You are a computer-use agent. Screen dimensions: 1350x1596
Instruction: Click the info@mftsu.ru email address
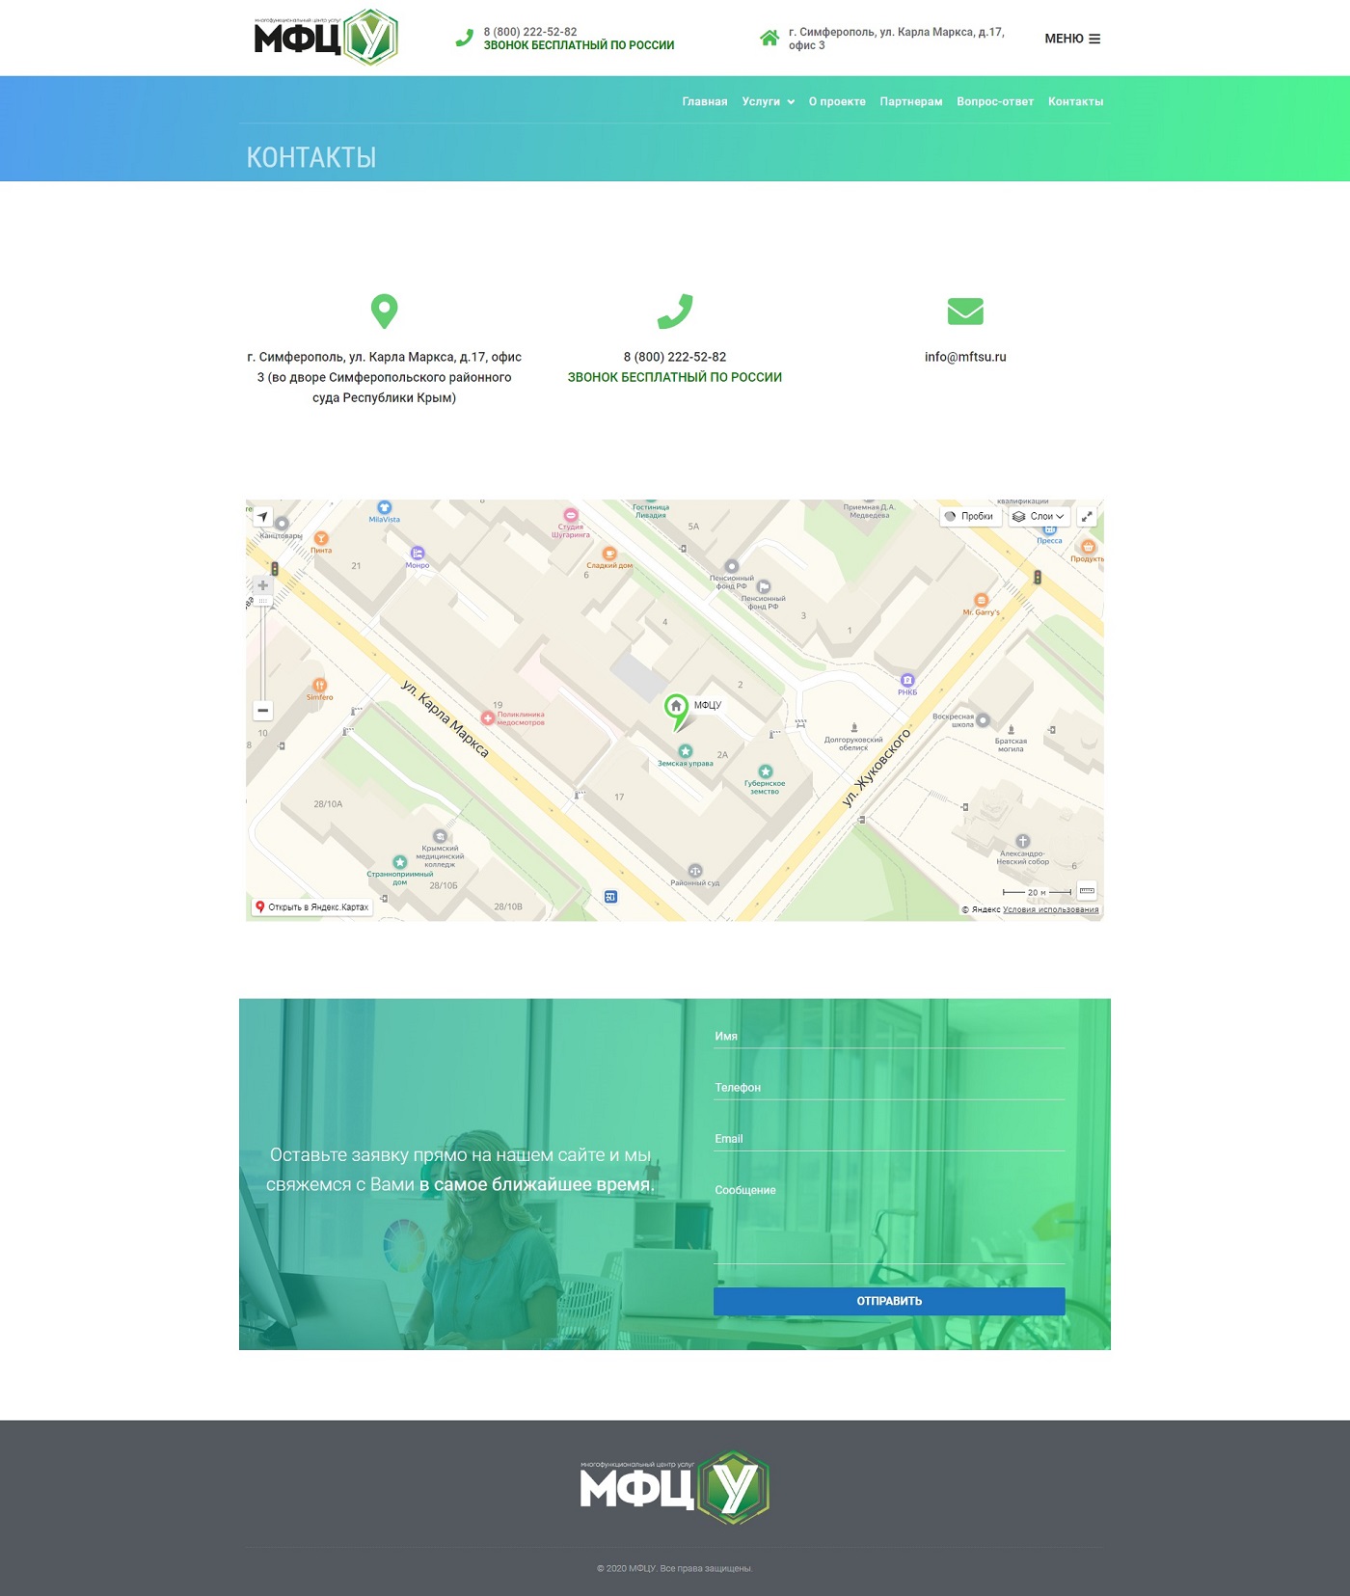[965, 357]
